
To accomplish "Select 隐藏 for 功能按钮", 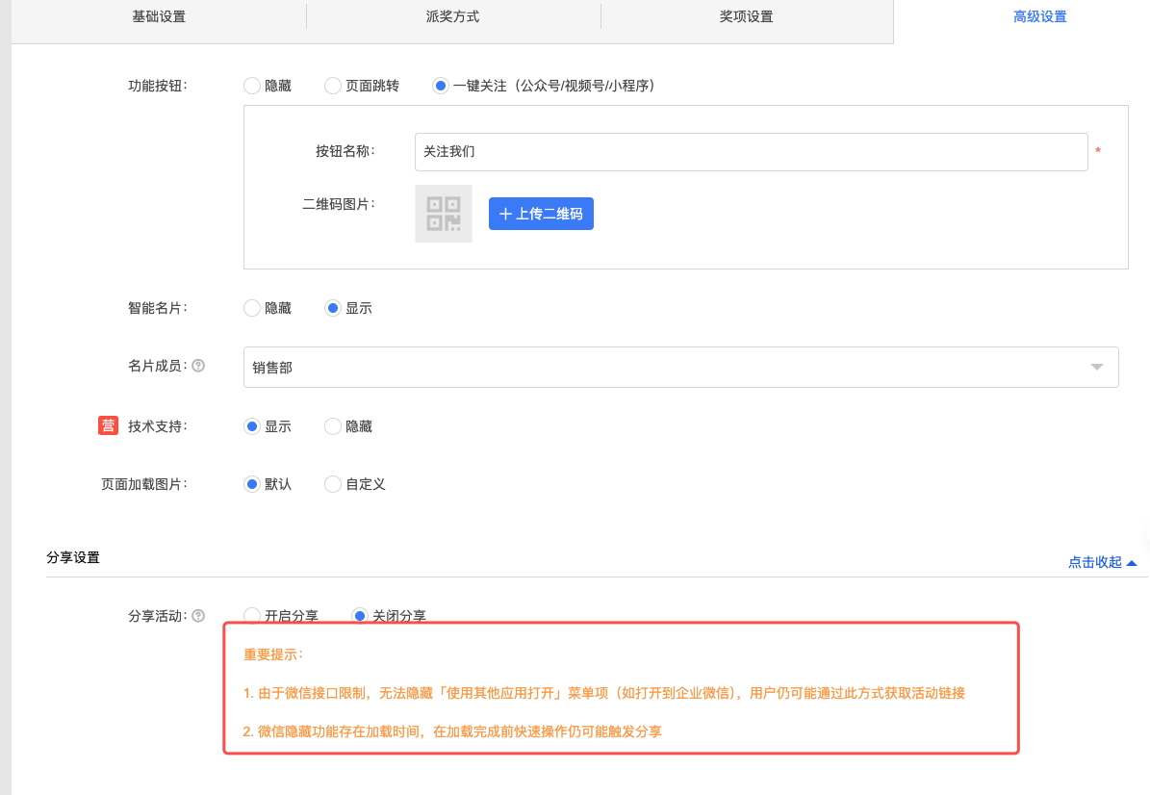I will click(252, 86).
